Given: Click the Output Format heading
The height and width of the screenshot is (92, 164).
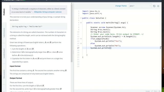Looking at the screenshot, I should (x=16, y=78).
